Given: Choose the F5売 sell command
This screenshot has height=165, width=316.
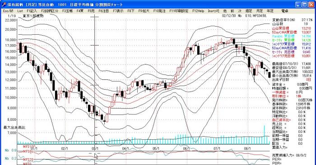Looking at the screenshot, I should (x=91, y=11).
